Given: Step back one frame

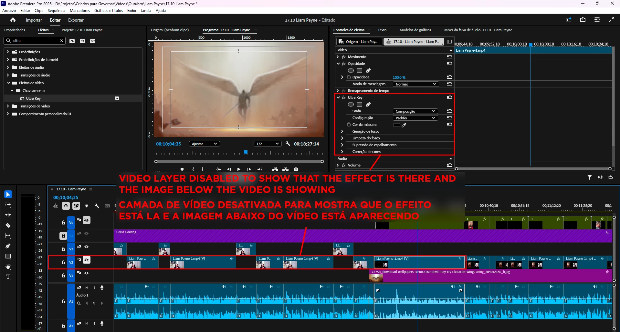Looking at the screenshot, I should tap(229, 169).
